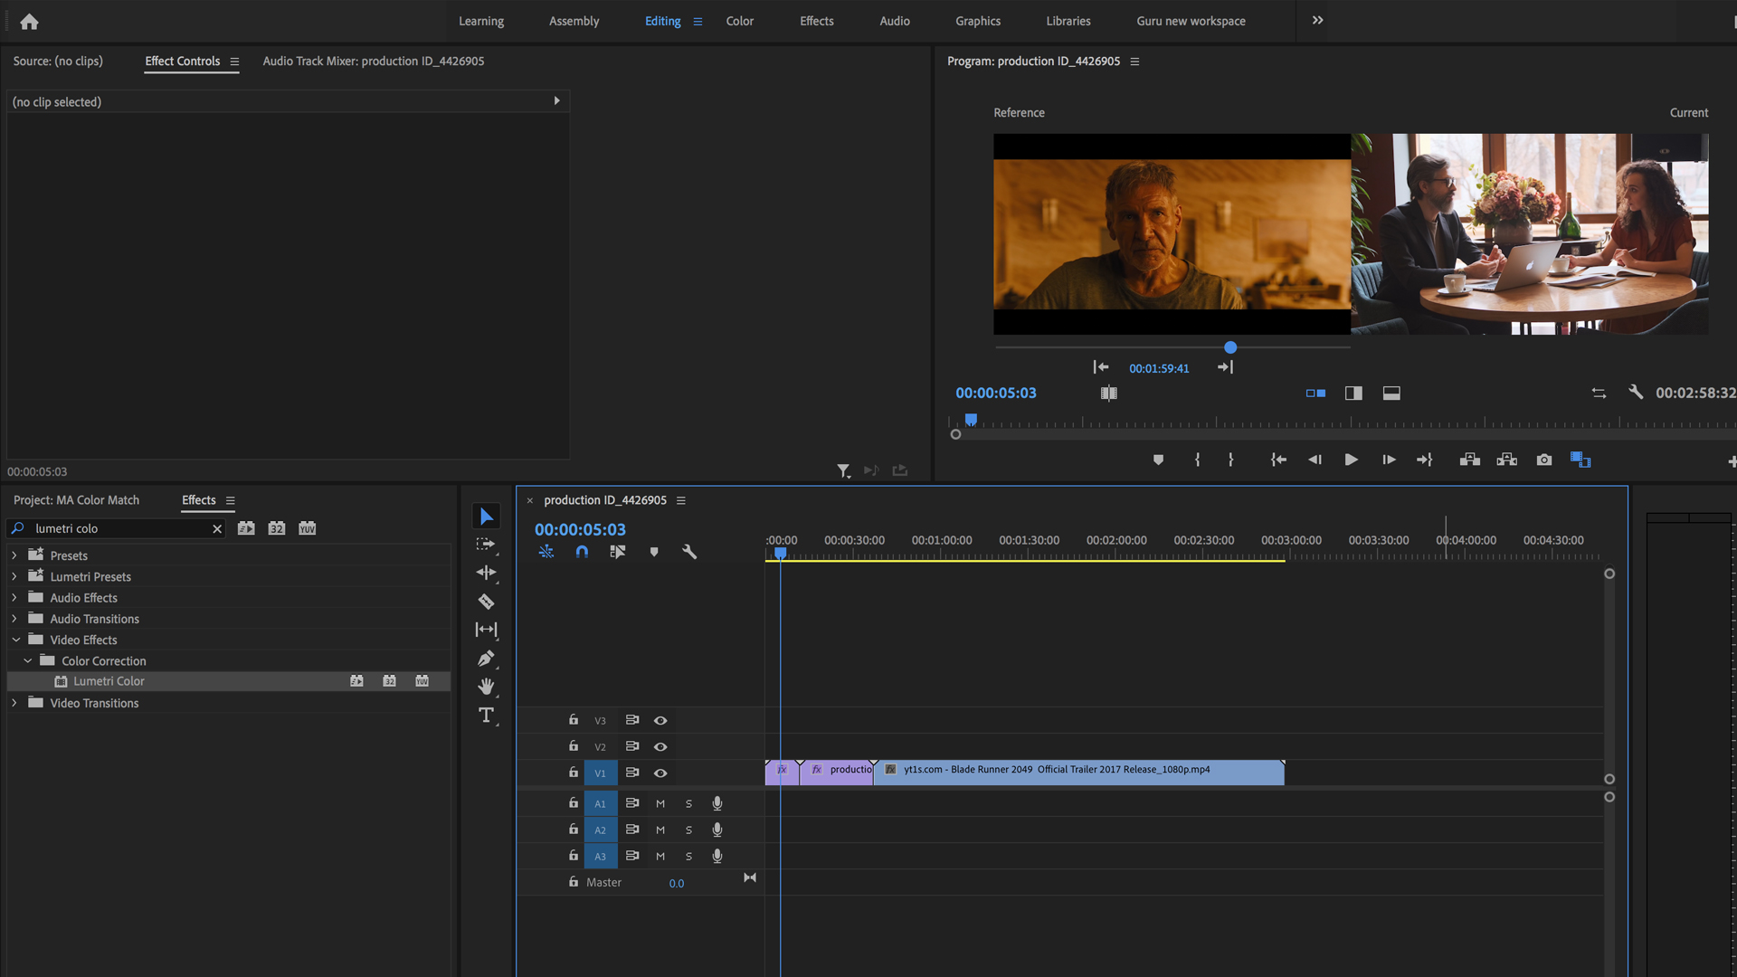Click the Lift button
1737x977 pixels.
coord(1469,460)
